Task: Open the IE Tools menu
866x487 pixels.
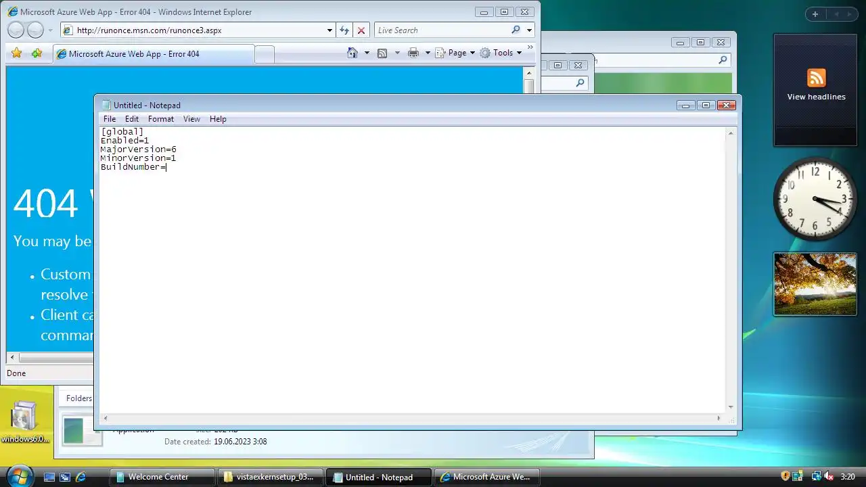Action: [x=501, y=53]
